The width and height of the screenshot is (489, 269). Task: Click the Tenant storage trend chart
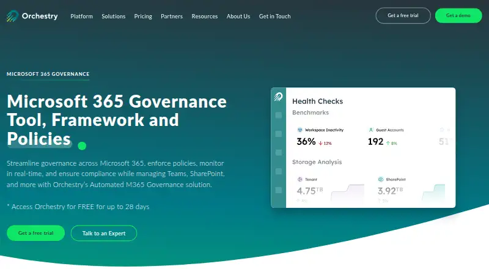(347, 193)
